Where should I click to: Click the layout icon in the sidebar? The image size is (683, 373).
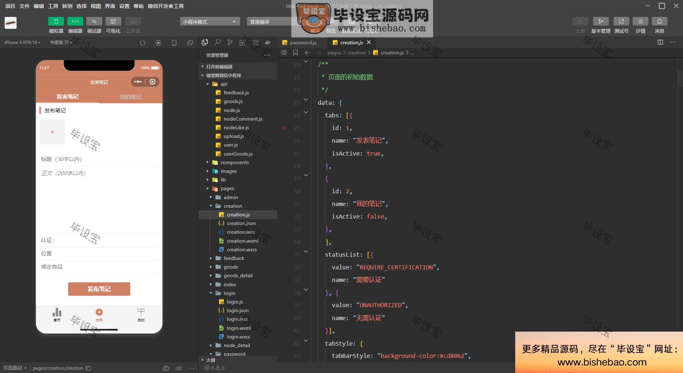(256, 42)
